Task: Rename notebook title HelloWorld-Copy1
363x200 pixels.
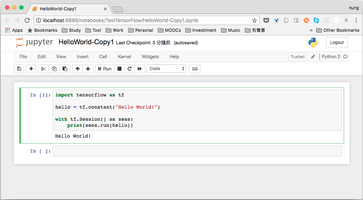Action: pyautogui.click(x=86, y=42)
